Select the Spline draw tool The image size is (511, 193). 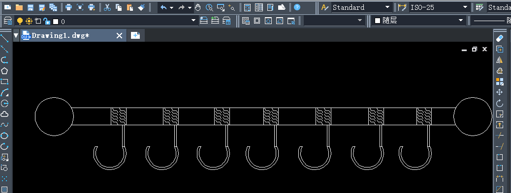pyautogui.click(x=4, y=125)
